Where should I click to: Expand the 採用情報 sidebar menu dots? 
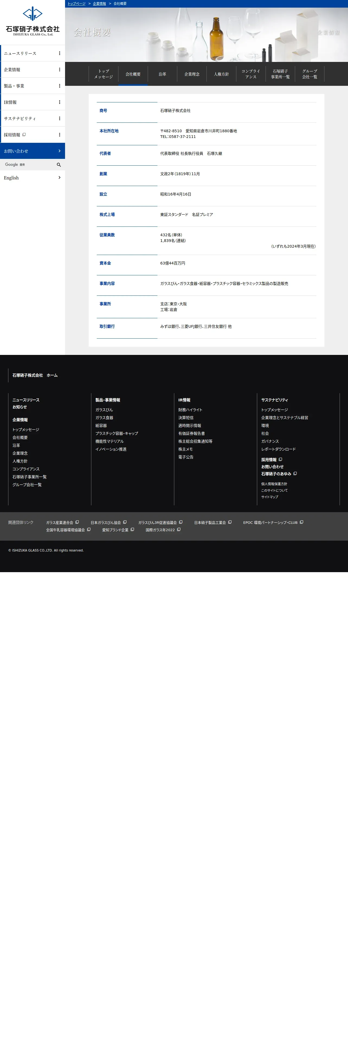coord(60,134)
